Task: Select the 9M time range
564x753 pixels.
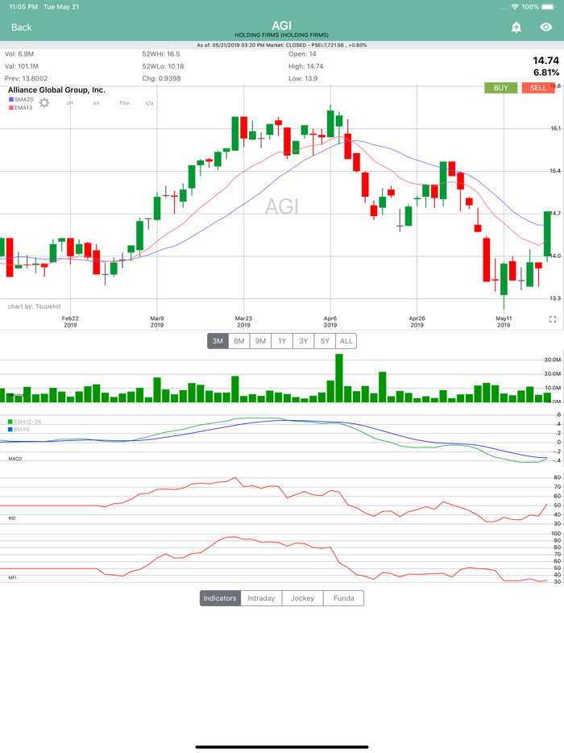Action: coord(260,341)
